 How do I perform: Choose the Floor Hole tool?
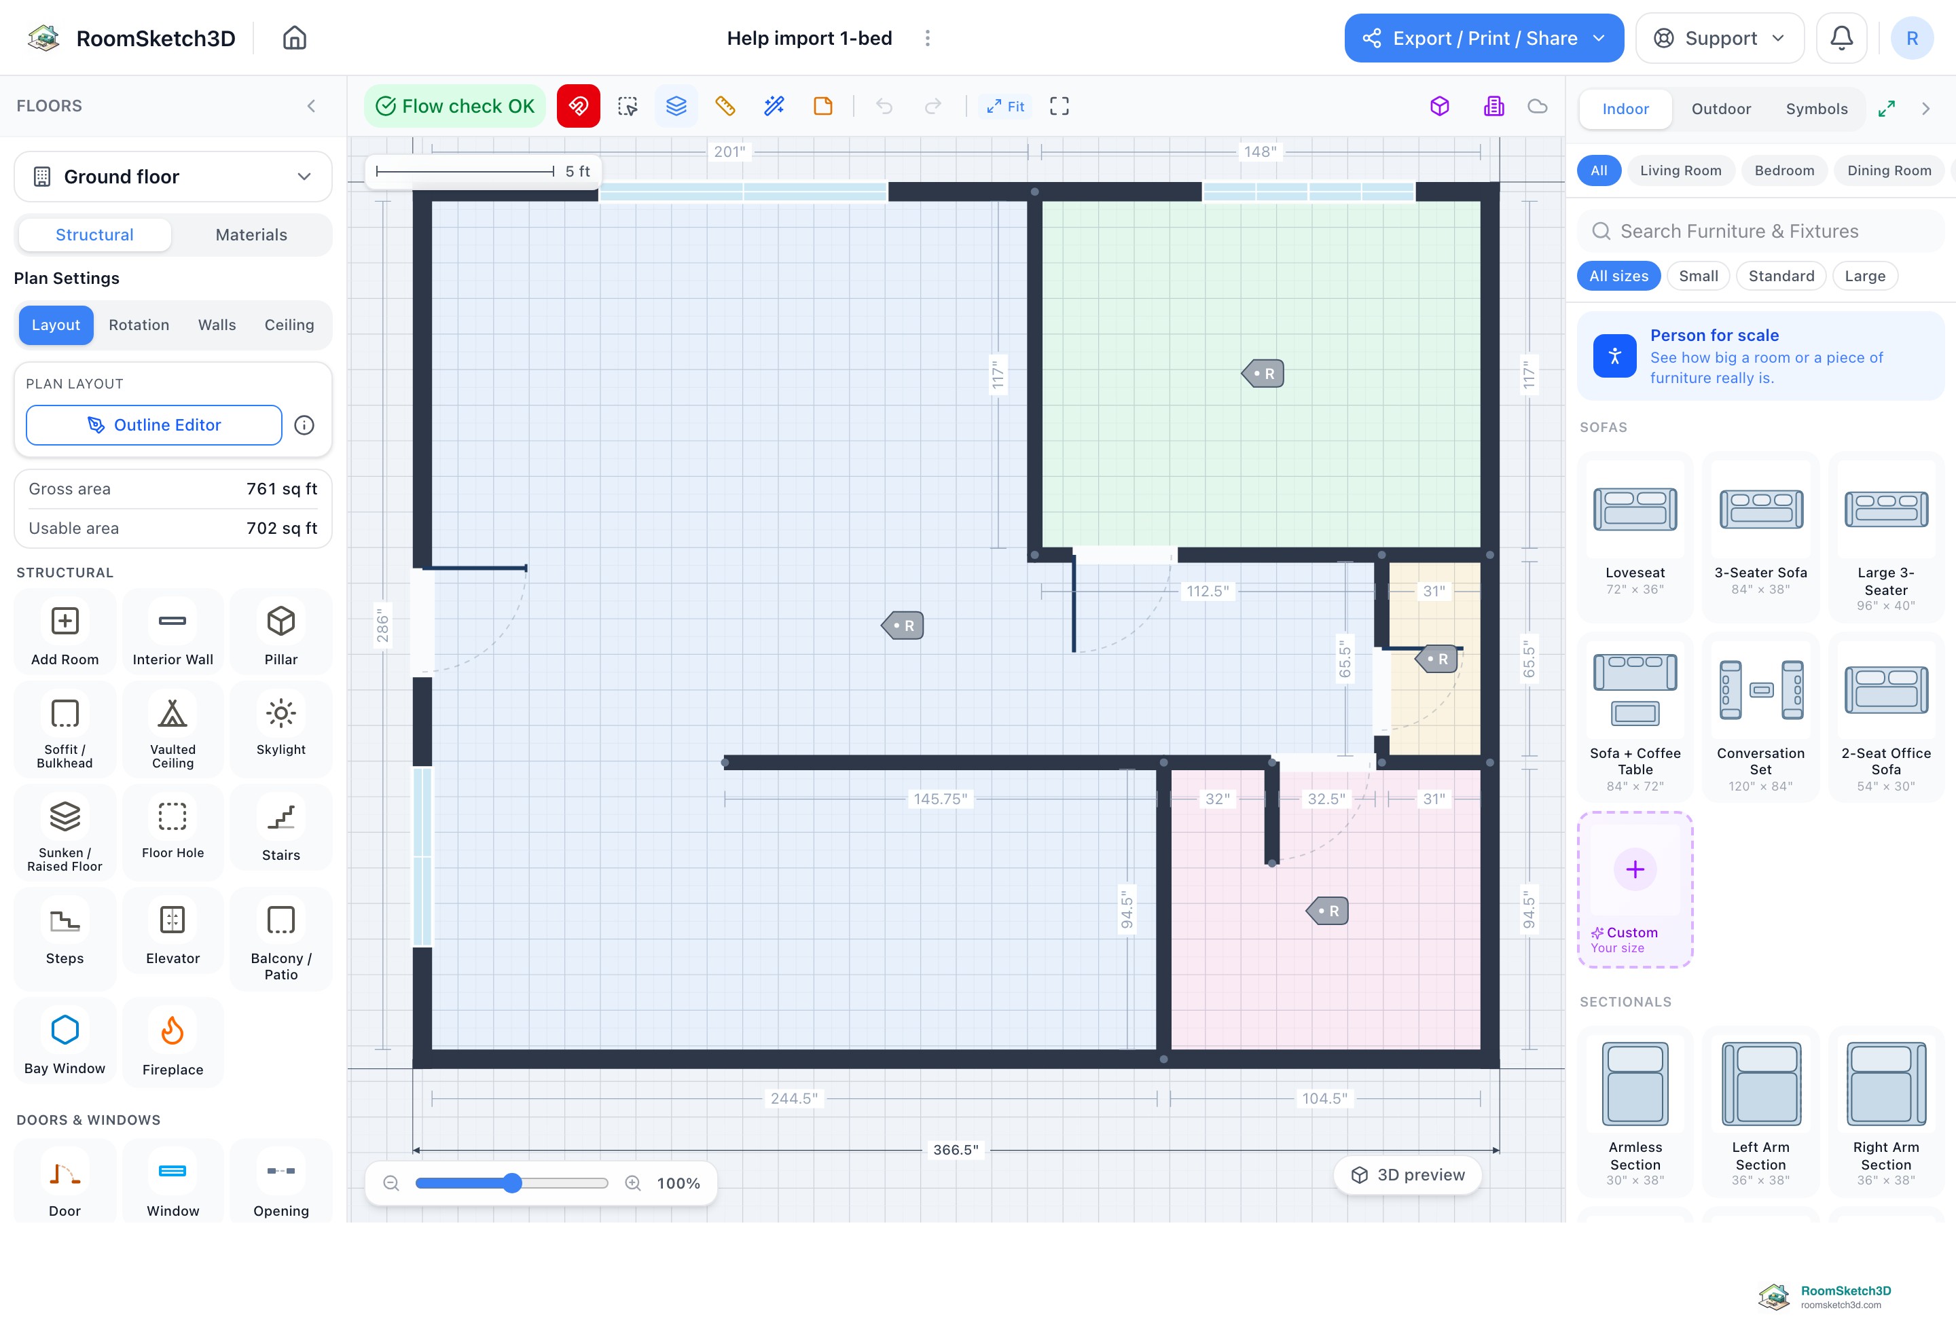coord(173,833)
